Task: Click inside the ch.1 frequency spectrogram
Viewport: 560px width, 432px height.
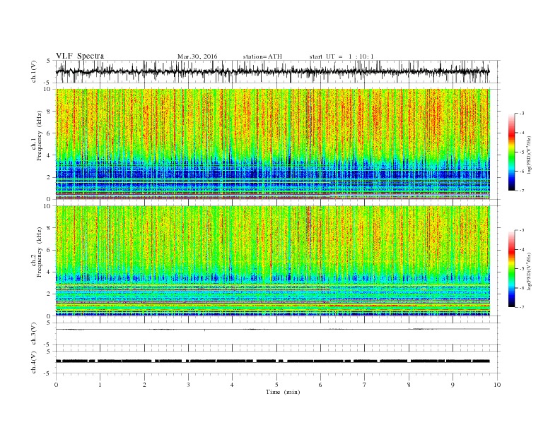Action: point(272,144)
